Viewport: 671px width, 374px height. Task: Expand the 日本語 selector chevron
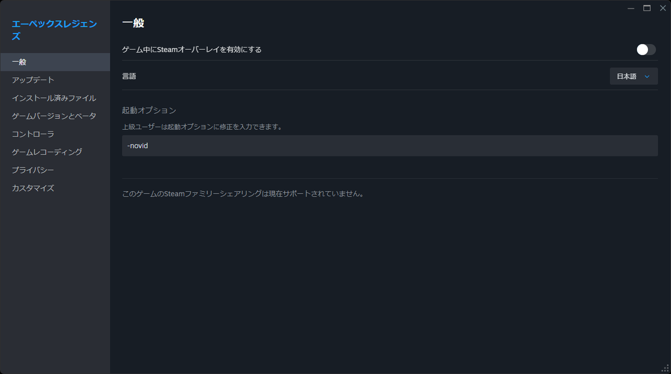[648, 76]
